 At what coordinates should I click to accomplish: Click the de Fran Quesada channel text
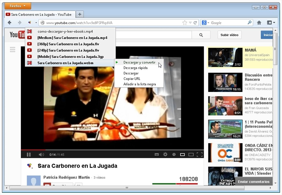[257, 108]
